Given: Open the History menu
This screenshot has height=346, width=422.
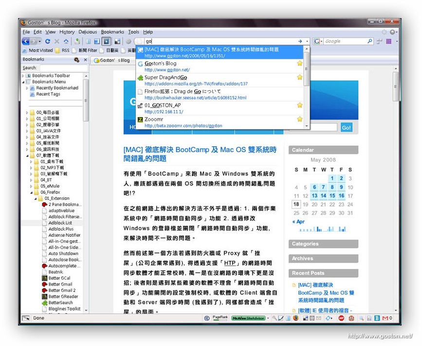Looking at the screenshot, I should click(67, 32).
